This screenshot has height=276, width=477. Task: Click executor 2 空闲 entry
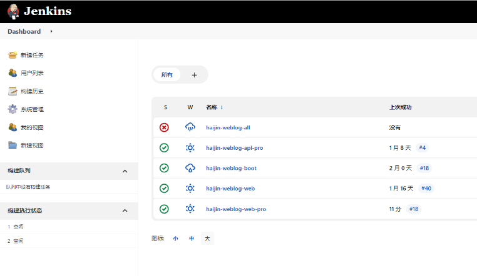16,241
